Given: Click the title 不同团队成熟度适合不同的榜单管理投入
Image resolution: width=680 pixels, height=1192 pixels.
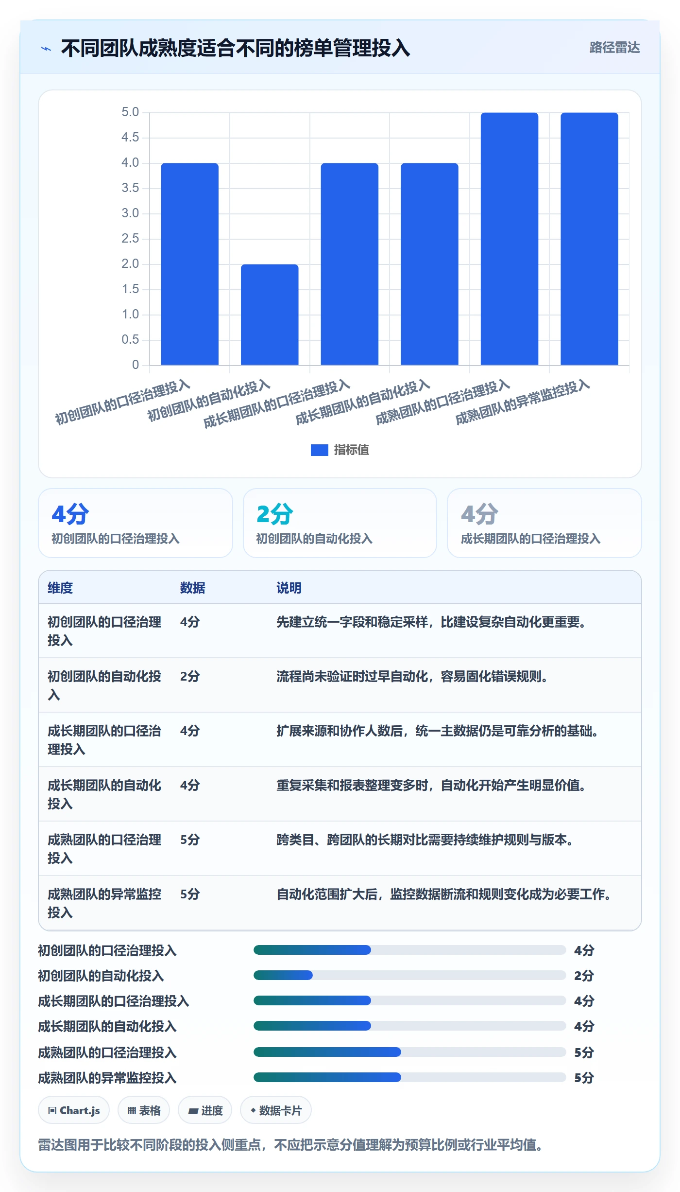Looking at the screenshot, I should [236, 49].
